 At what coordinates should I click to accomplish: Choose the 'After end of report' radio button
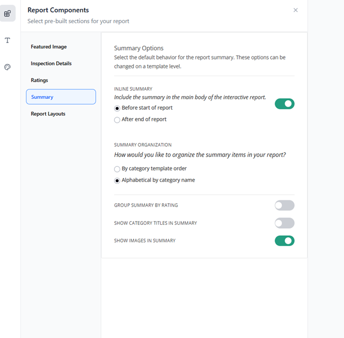(x=117, y=120)
